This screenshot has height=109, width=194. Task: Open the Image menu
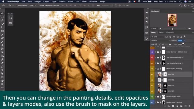click(37, 2)
